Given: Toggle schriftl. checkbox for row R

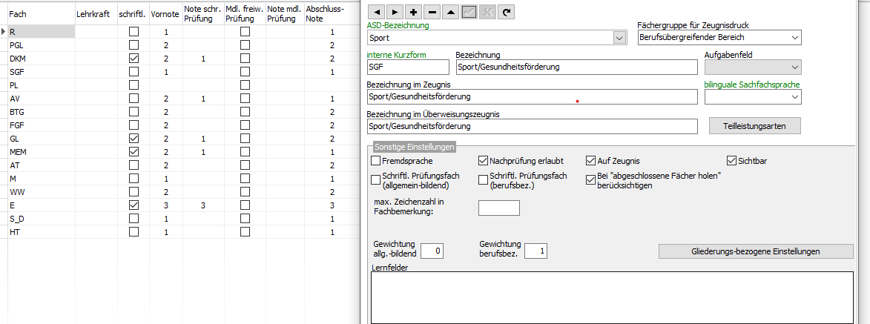Looking at the screenshot, I should pyautogui.click(x=134, y=32).
